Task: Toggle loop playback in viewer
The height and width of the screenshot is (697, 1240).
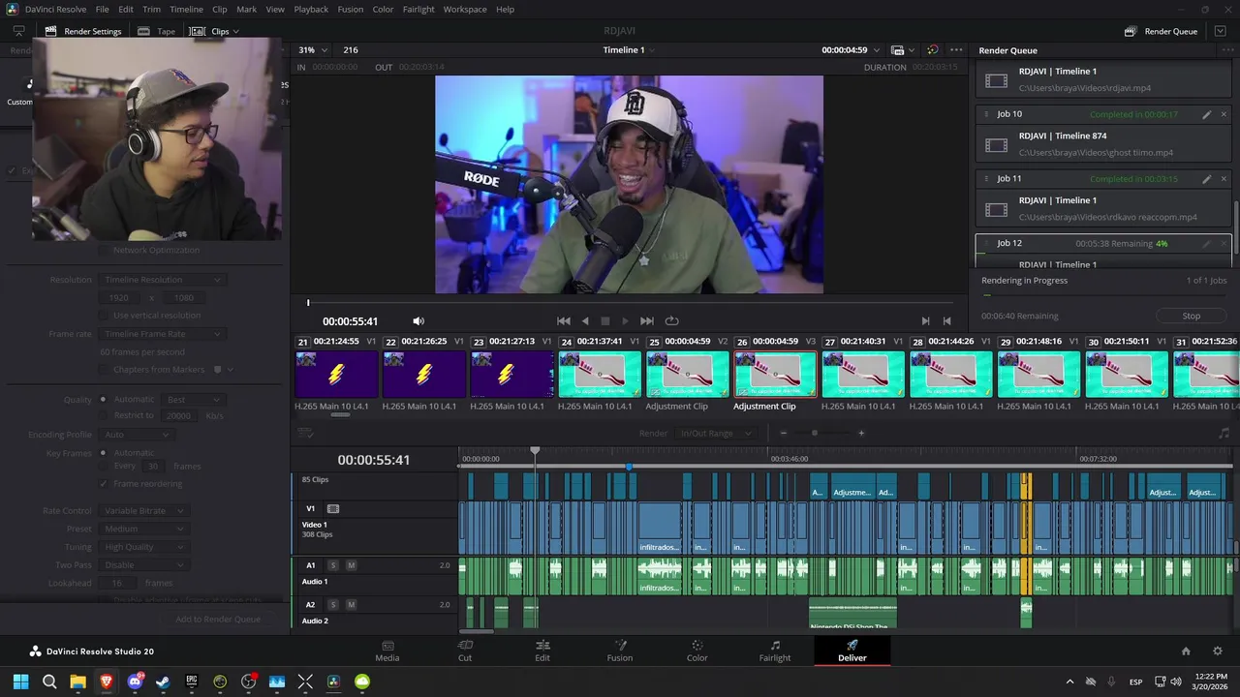Action: [671, 321]
